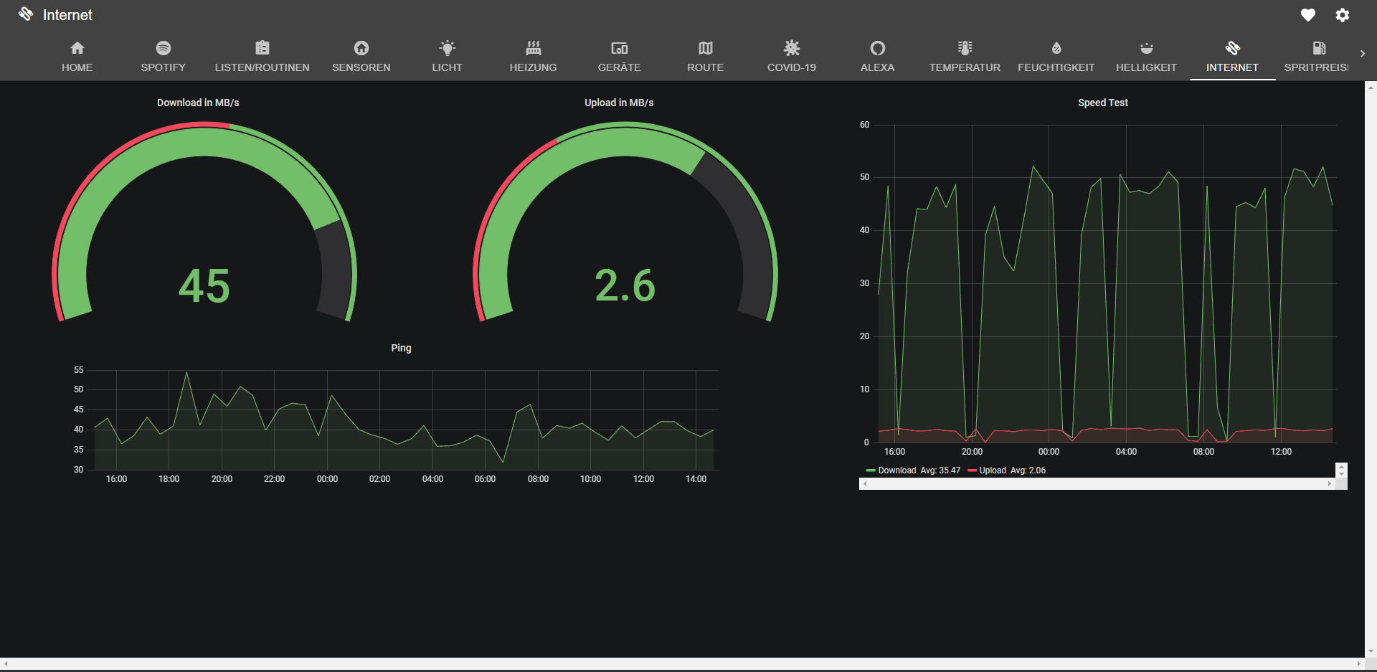Click the legend scroll up arrow
1377x672 pixels.
(x=1341, y=467)
